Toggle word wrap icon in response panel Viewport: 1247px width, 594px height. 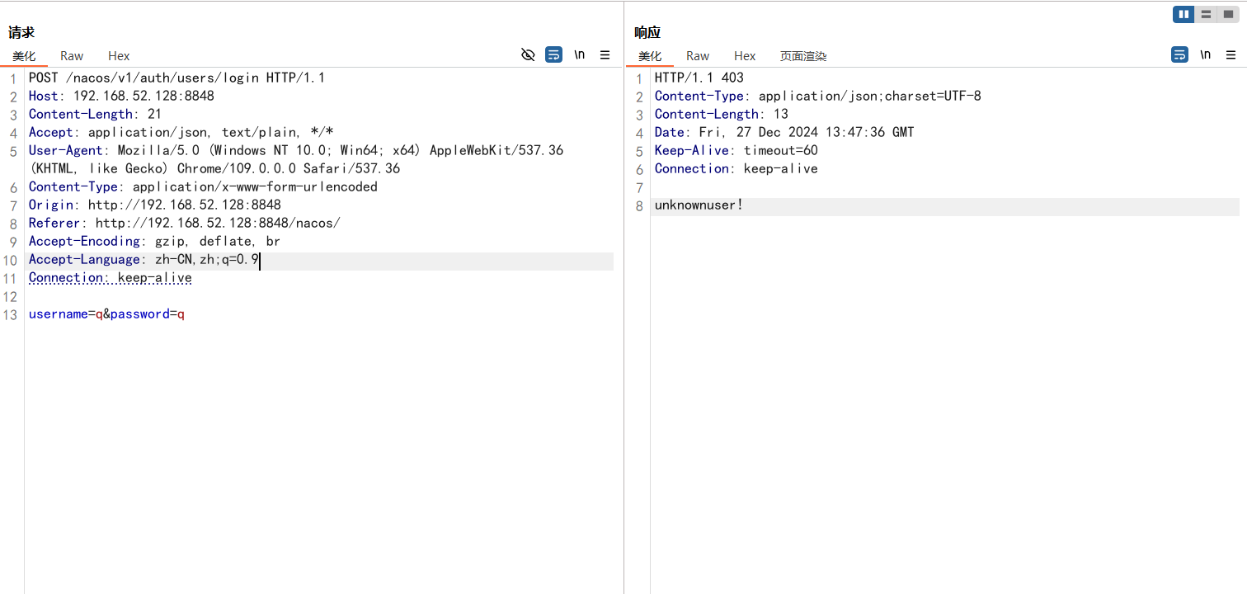1180,54
